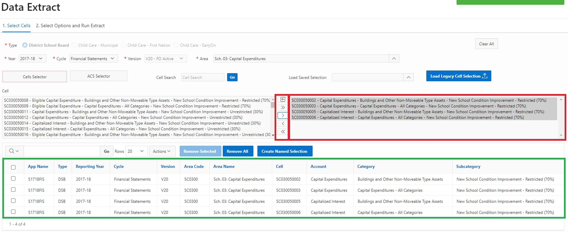
Task: Open the Year 2017-18 dropdown
Action: (x=32, y=59)
